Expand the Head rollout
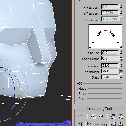Screen dimensions: 126x126 [82, 89]
